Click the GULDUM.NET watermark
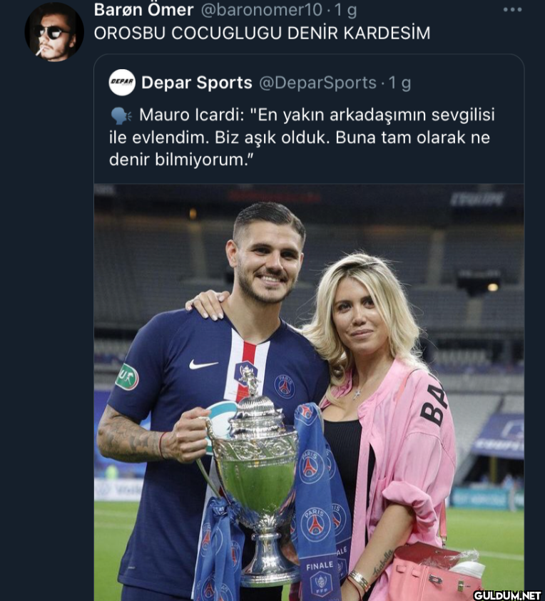Viewport: 545px width, 601px height. (x=506, y=595)
